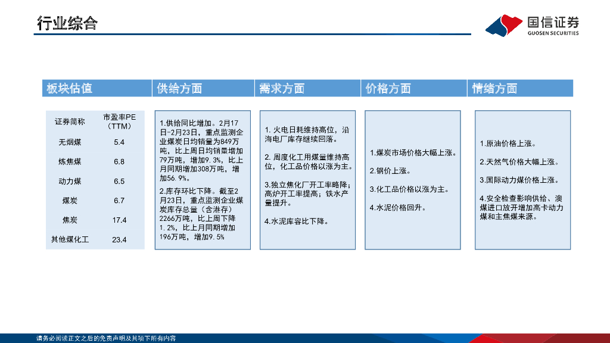Click the 炼焦煤 row label
Image resolution: width=610 pixels, height=343 pixels.
70,162
